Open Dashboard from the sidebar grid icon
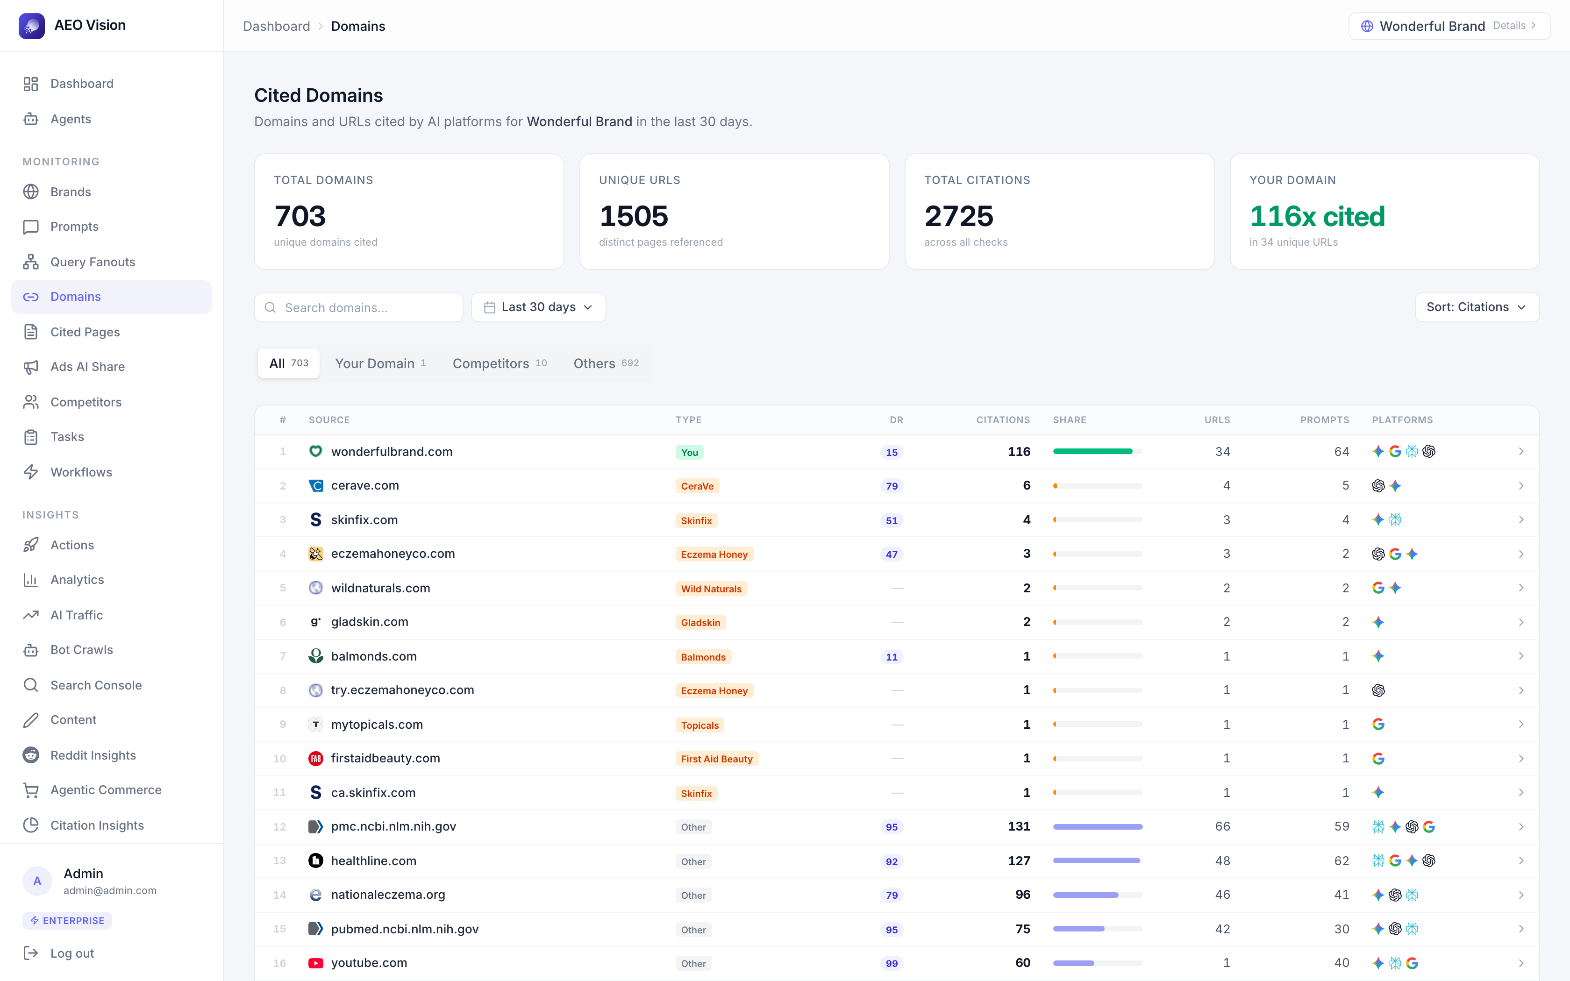 pyautogui.click(x=30, y=84)
